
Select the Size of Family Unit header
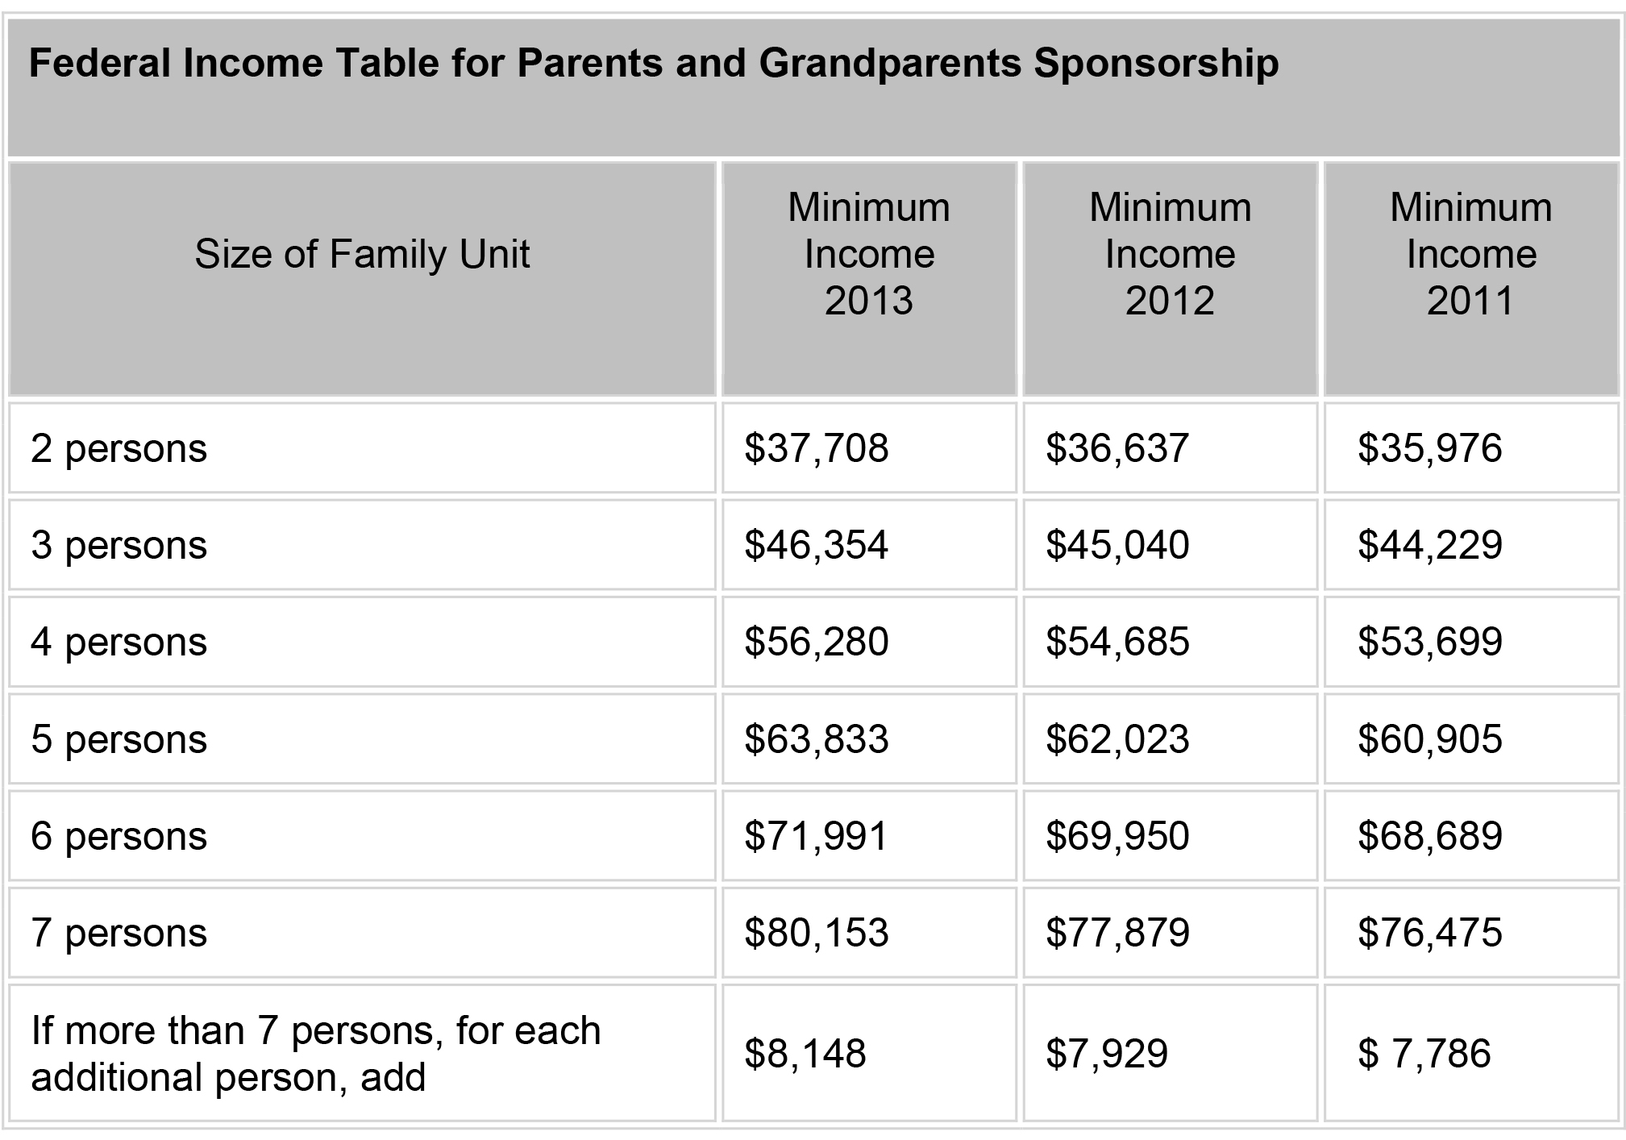362,254
